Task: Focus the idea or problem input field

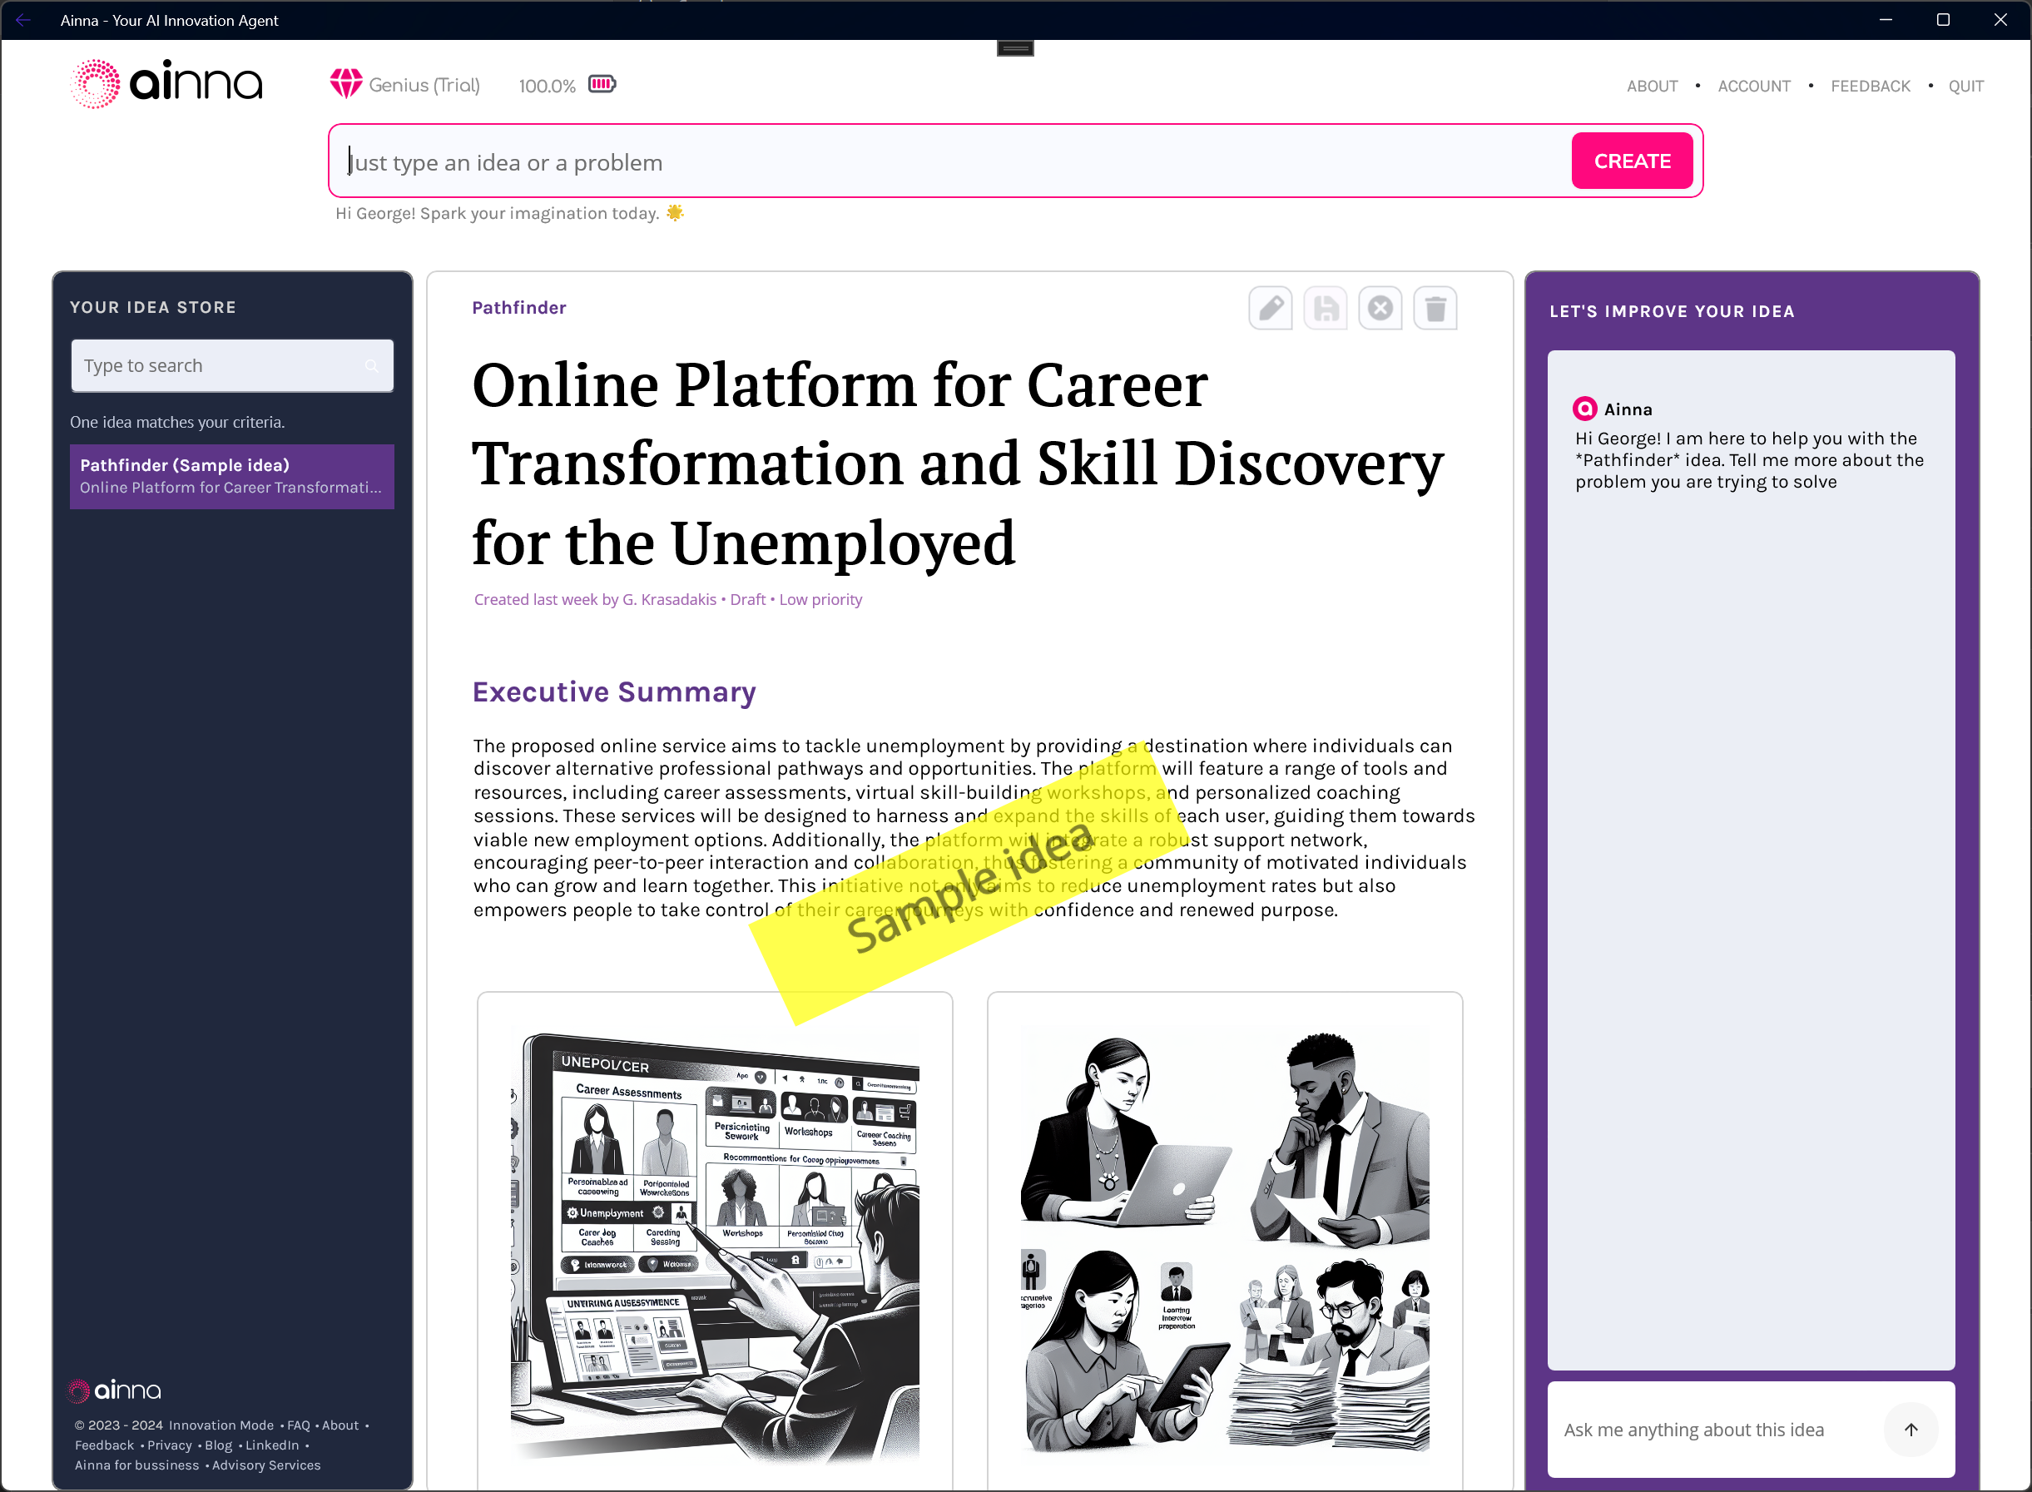Action: (x=949, y=162)
